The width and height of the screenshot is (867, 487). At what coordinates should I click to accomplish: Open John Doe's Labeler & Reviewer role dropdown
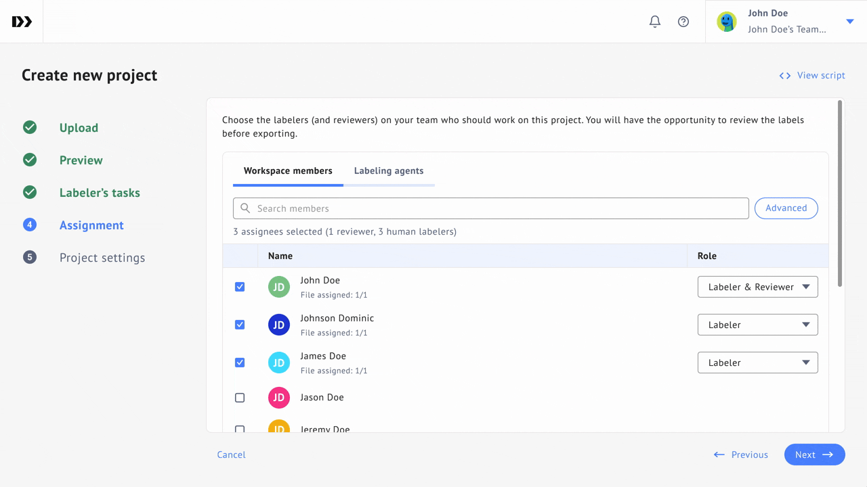[757, 287]
